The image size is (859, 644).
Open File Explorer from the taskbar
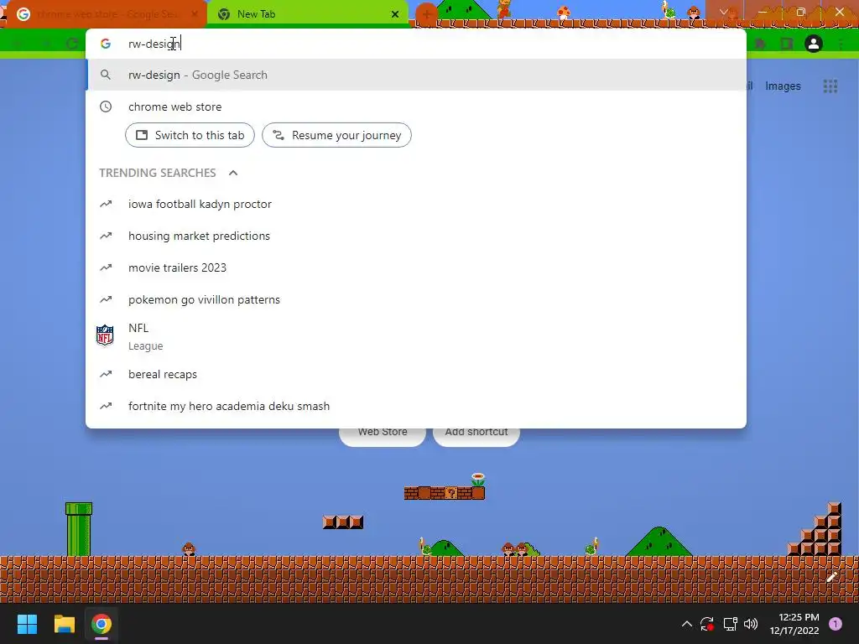(x=64, y=624)
